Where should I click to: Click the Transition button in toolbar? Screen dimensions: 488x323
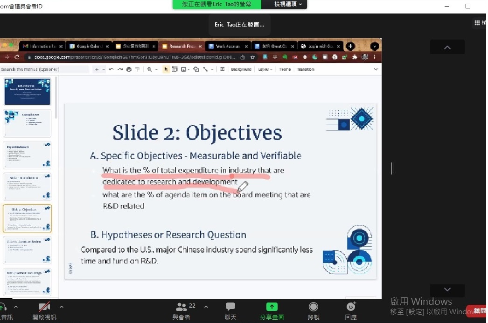[x=306, y=69]
